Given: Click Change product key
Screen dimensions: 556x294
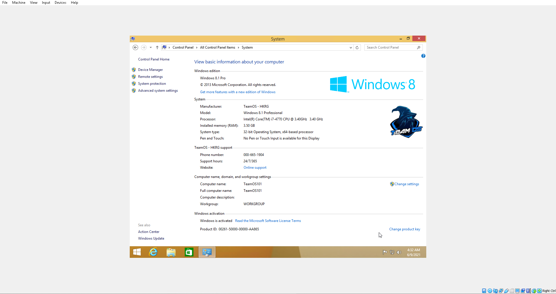Looking at the screenshot, I should tap(405, 229).
